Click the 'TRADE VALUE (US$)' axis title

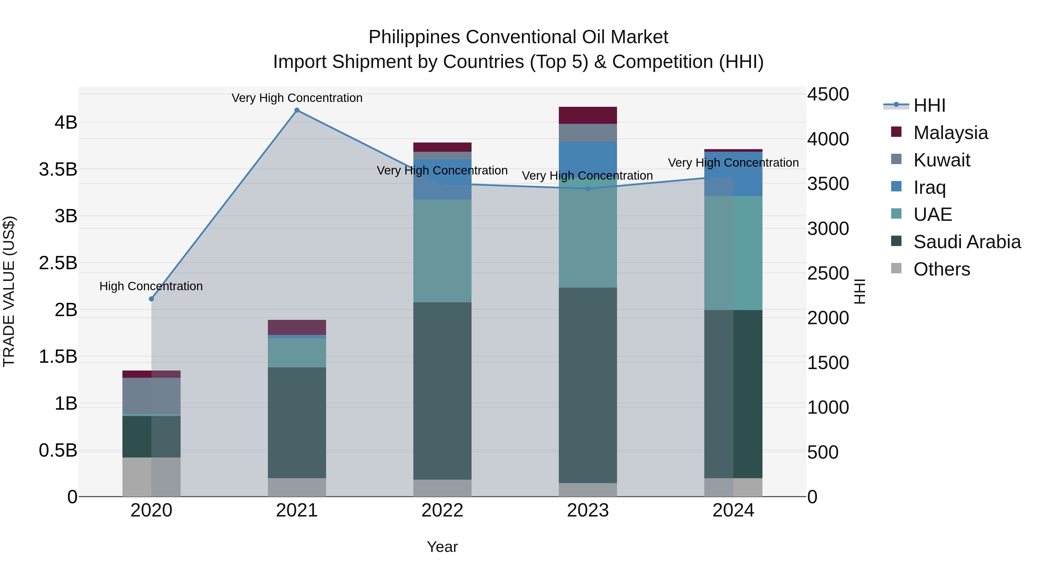[9, 291]
